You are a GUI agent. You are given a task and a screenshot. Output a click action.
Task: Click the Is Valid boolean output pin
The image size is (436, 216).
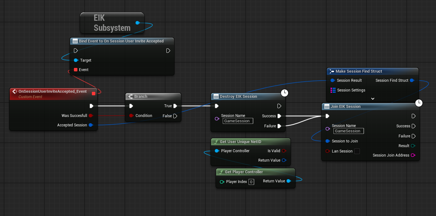pyautogui.click(x=284, y=151)
